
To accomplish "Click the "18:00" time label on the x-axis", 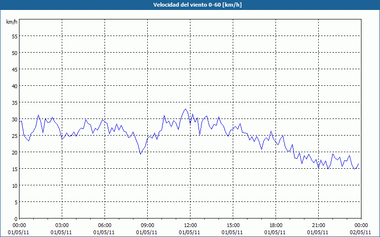I will pyautogui.click(x=276, y=226).
